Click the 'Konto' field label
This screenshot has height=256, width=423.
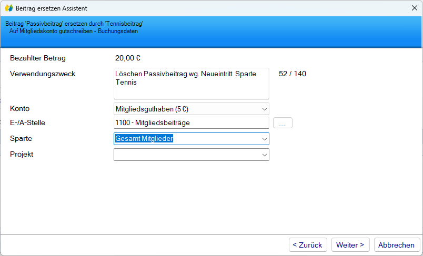20,108
